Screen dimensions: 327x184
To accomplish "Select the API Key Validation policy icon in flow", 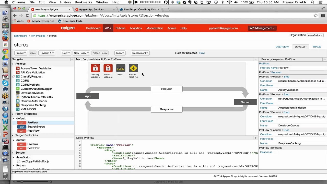I will (x=95, y=68).
